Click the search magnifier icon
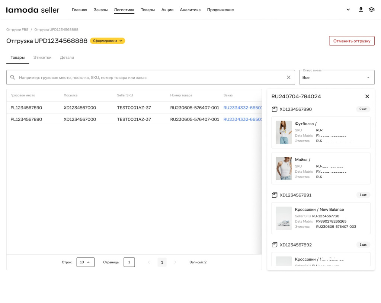 13,77
